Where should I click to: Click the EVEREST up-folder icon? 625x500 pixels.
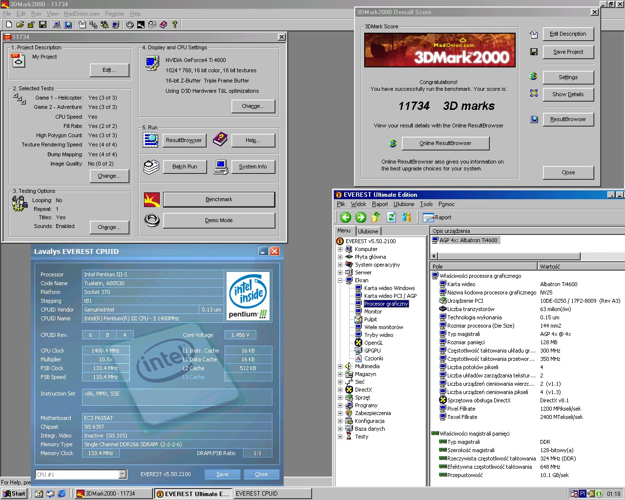coord(376,217)
